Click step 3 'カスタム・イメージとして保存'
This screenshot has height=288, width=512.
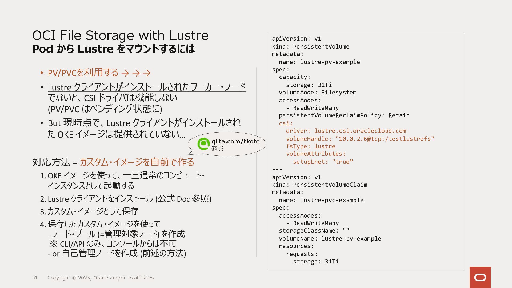tap(93, 211)
